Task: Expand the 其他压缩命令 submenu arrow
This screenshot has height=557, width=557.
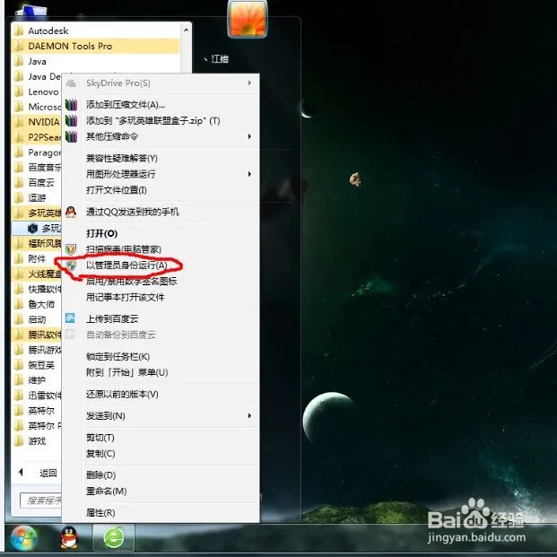Action: [x=249, y=136]
